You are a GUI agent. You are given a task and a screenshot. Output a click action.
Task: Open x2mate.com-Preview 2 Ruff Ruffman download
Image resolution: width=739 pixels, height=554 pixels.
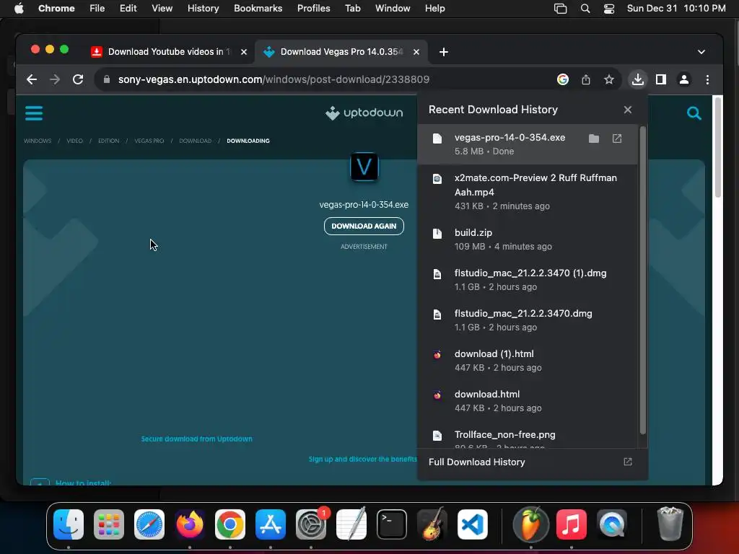tap(528, 192)
